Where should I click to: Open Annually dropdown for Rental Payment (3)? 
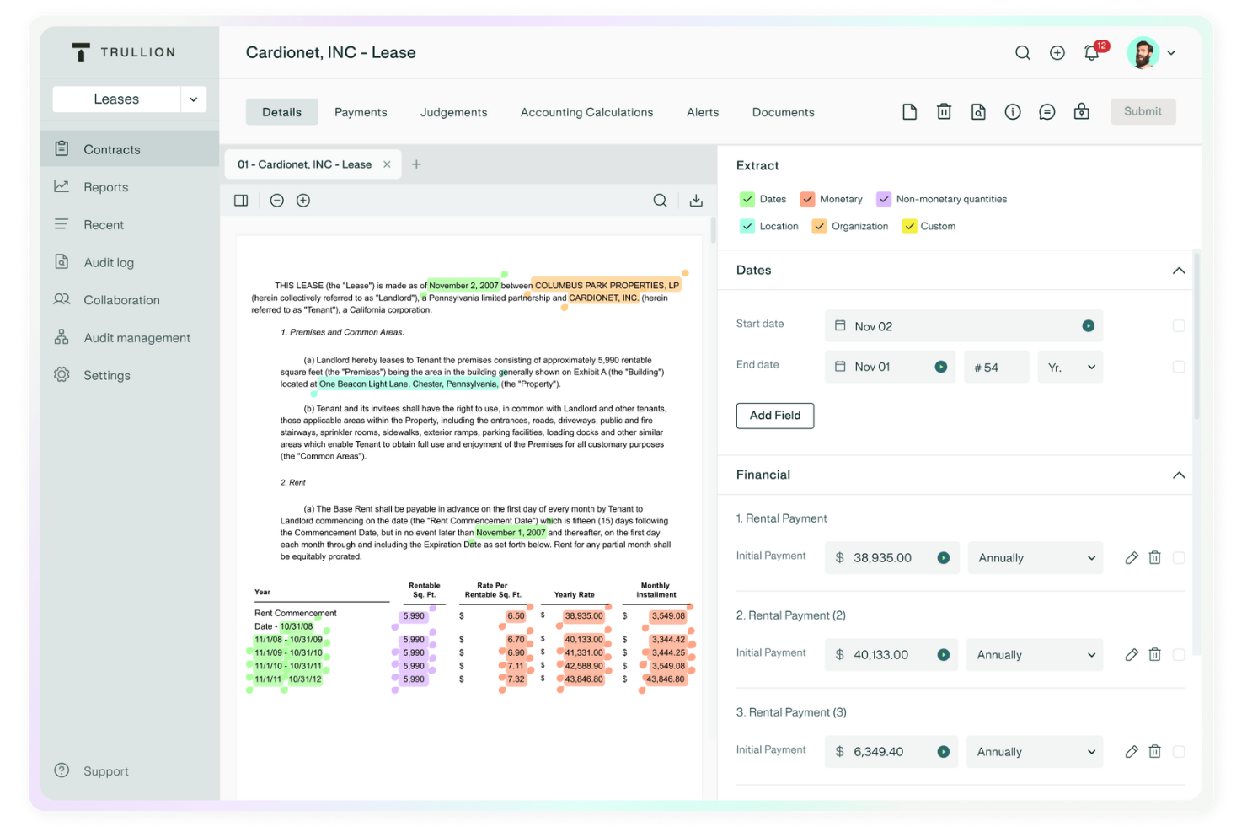[1036, 752]
